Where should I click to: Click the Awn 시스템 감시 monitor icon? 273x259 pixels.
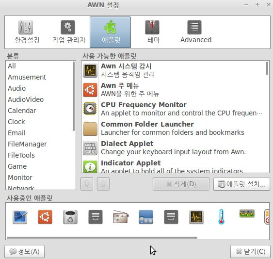tap(90, 70)
